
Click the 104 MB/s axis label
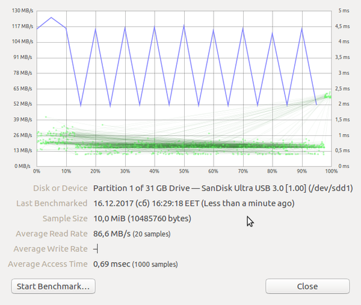click(23, 42)
